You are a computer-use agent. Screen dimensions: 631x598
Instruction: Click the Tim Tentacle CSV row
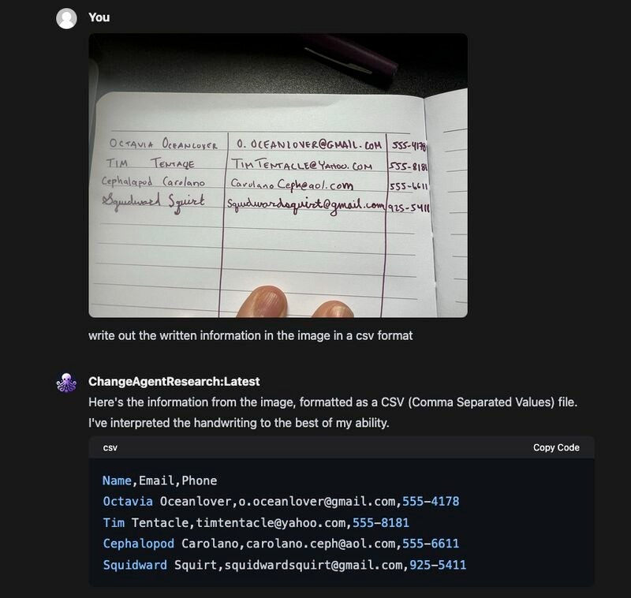tap(256, 523)
